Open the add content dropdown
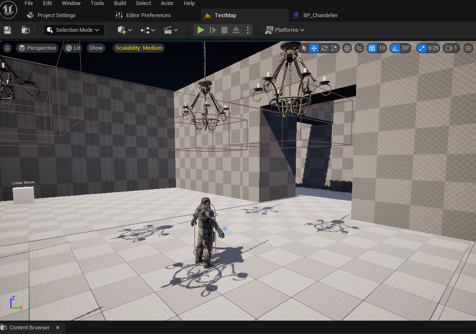 coord(125,30)
